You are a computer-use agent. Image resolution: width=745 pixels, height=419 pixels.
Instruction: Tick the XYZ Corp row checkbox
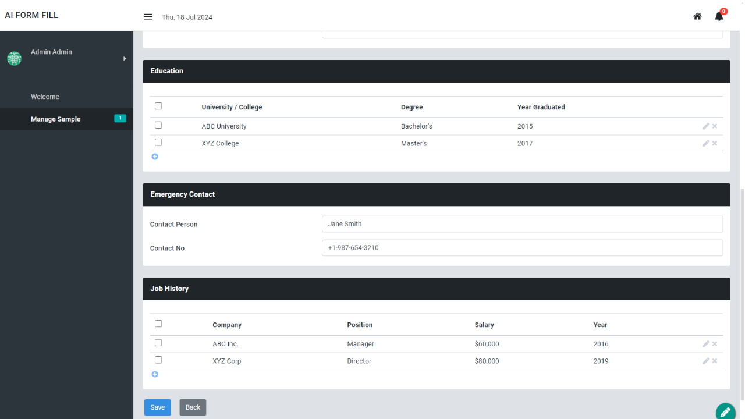pyautogui.click(x=158, y=360)
